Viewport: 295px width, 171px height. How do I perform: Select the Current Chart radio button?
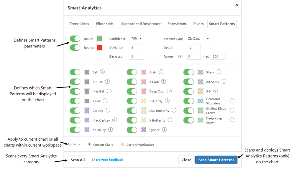(x=90, y=144)
